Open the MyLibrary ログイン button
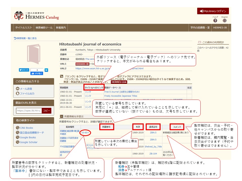The width and height of the screenshot is (242, 181). [x=213, y=11]
